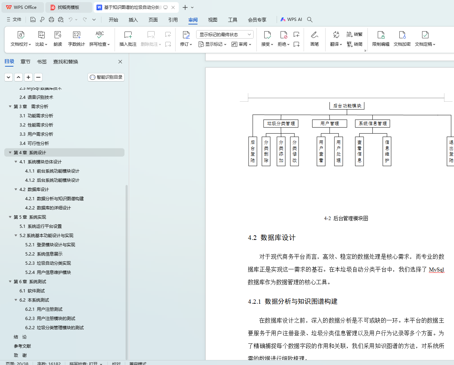Click the 智能识别目录 button
This screenshot has width=454, height=365.
[x=106, y=77]
